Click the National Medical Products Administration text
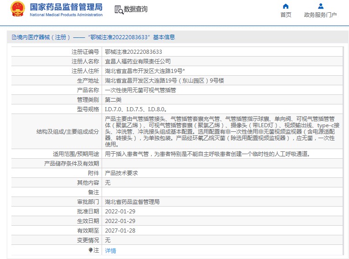The height and width of the screenshot is (259, 349). click(x=66, y=15)
